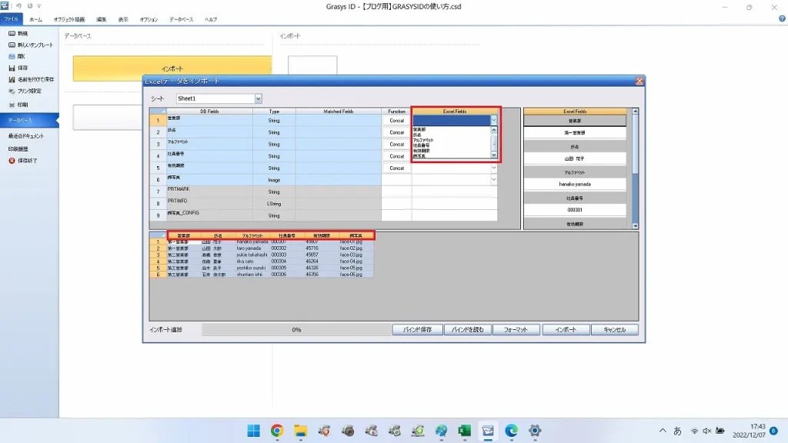Viewport: 788px width, 443px height.
Task: Click the row 5 Concat function button
Action: click(396, 168)
